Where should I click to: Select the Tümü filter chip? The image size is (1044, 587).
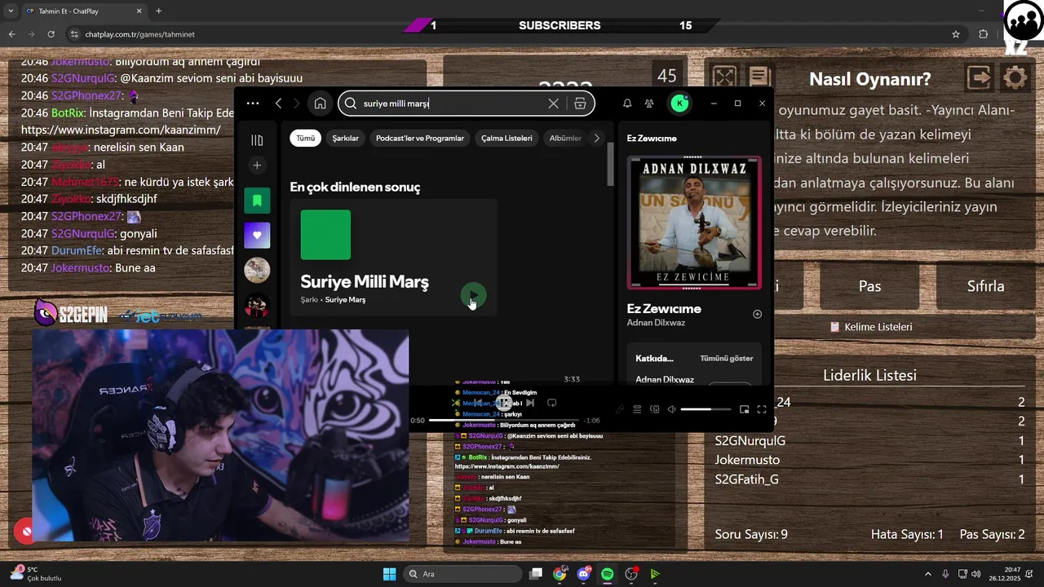305,139
